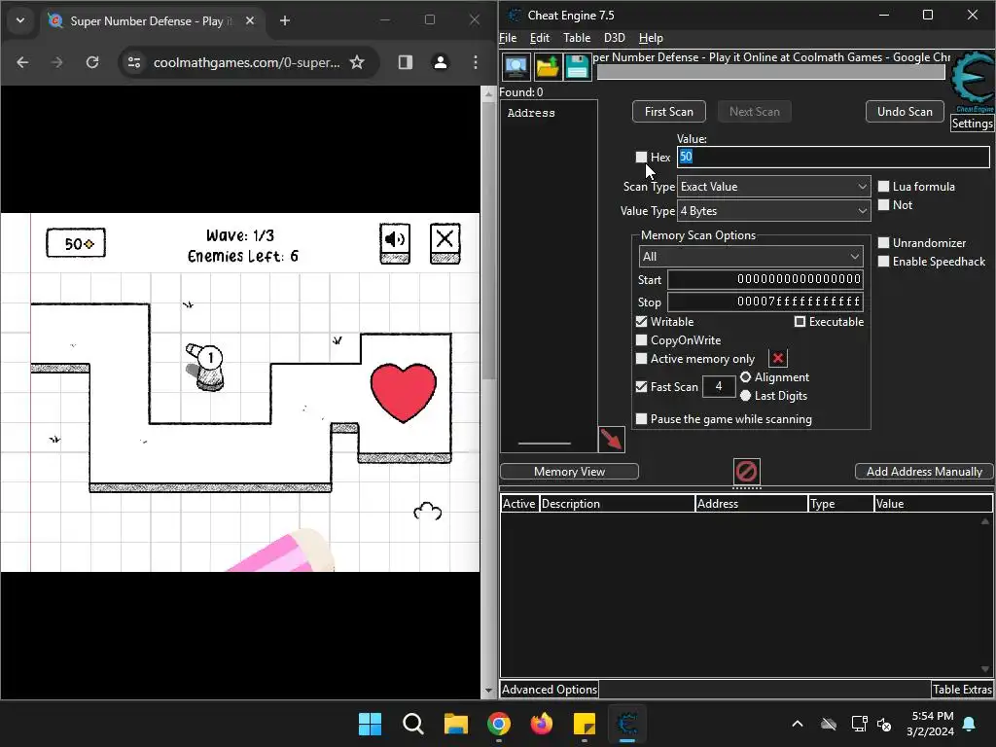Open the Value Type dropdown

(773, 210)
